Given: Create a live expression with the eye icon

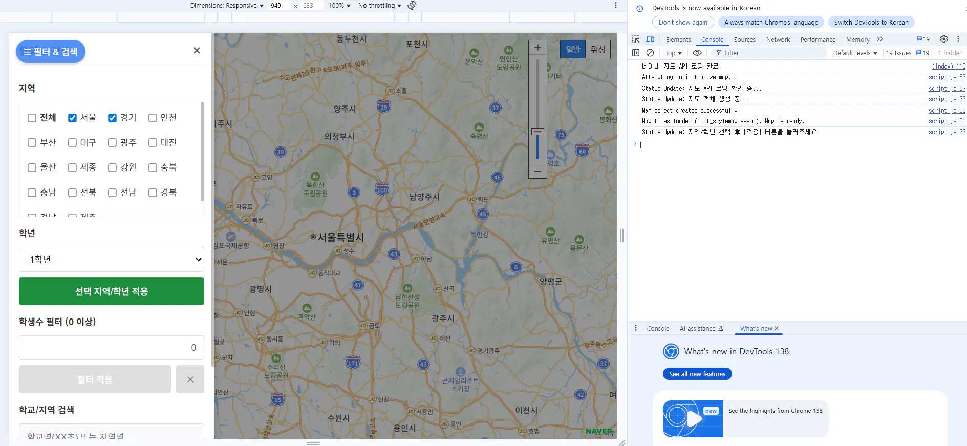Looking at the screenshot, I should [697, 53].
